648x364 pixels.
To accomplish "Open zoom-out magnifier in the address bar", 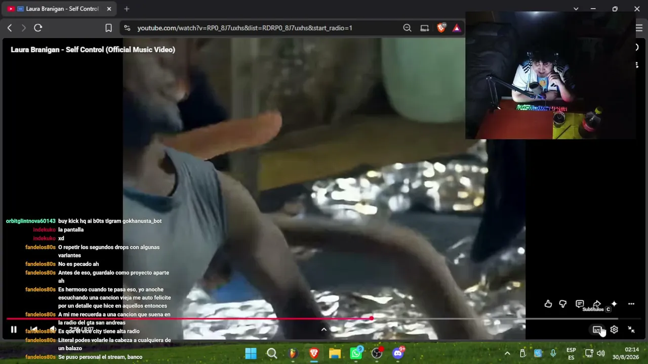I will click(x=407, y=28).
